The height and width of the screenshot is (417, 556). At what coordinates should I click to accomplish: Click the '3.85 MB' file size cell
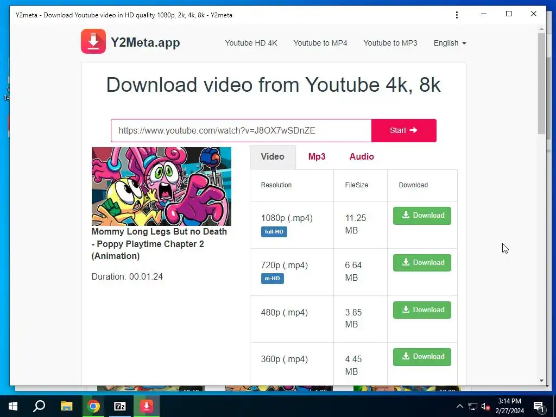click(x=361, y=319)
